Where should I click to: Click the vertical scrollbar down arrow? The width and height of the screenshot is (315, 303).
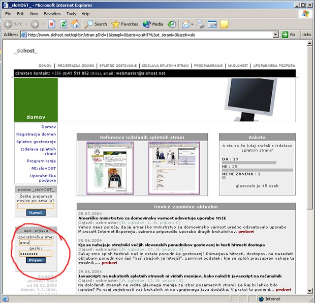[309, 291]
